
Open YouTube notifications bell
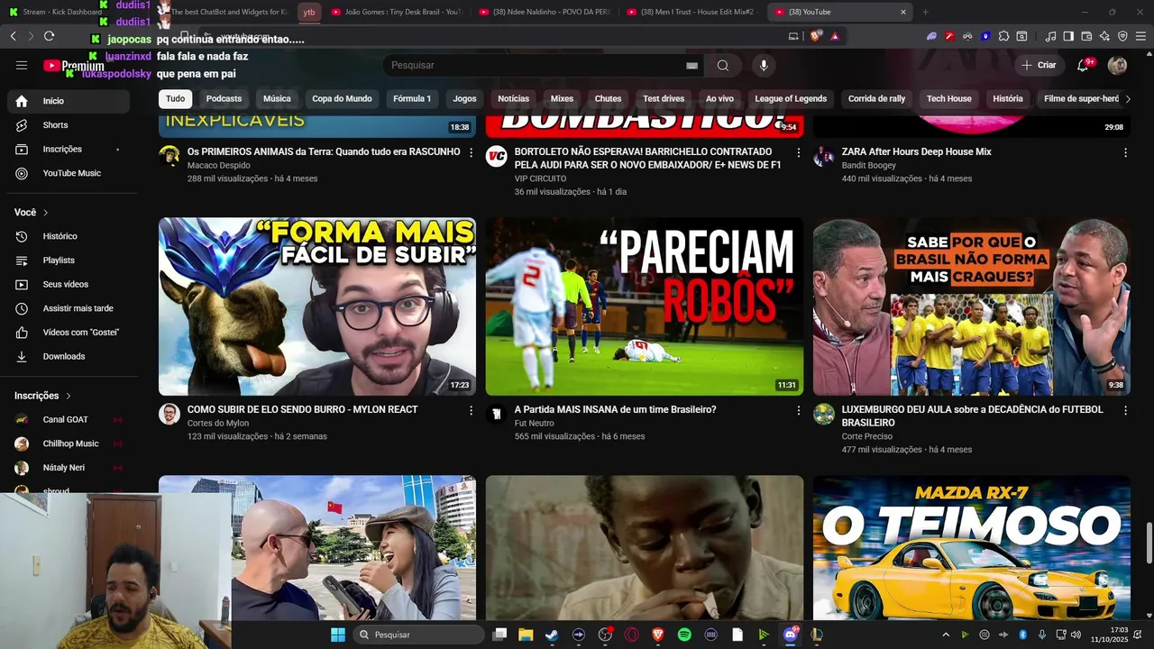1084,65
